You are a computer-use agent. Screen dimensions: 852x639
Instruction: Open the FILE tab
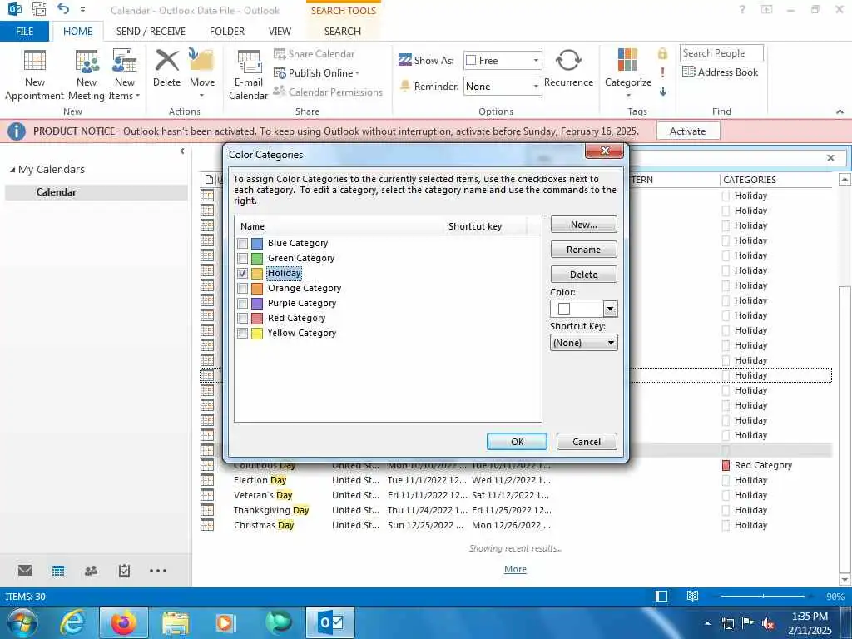(24, 32)
